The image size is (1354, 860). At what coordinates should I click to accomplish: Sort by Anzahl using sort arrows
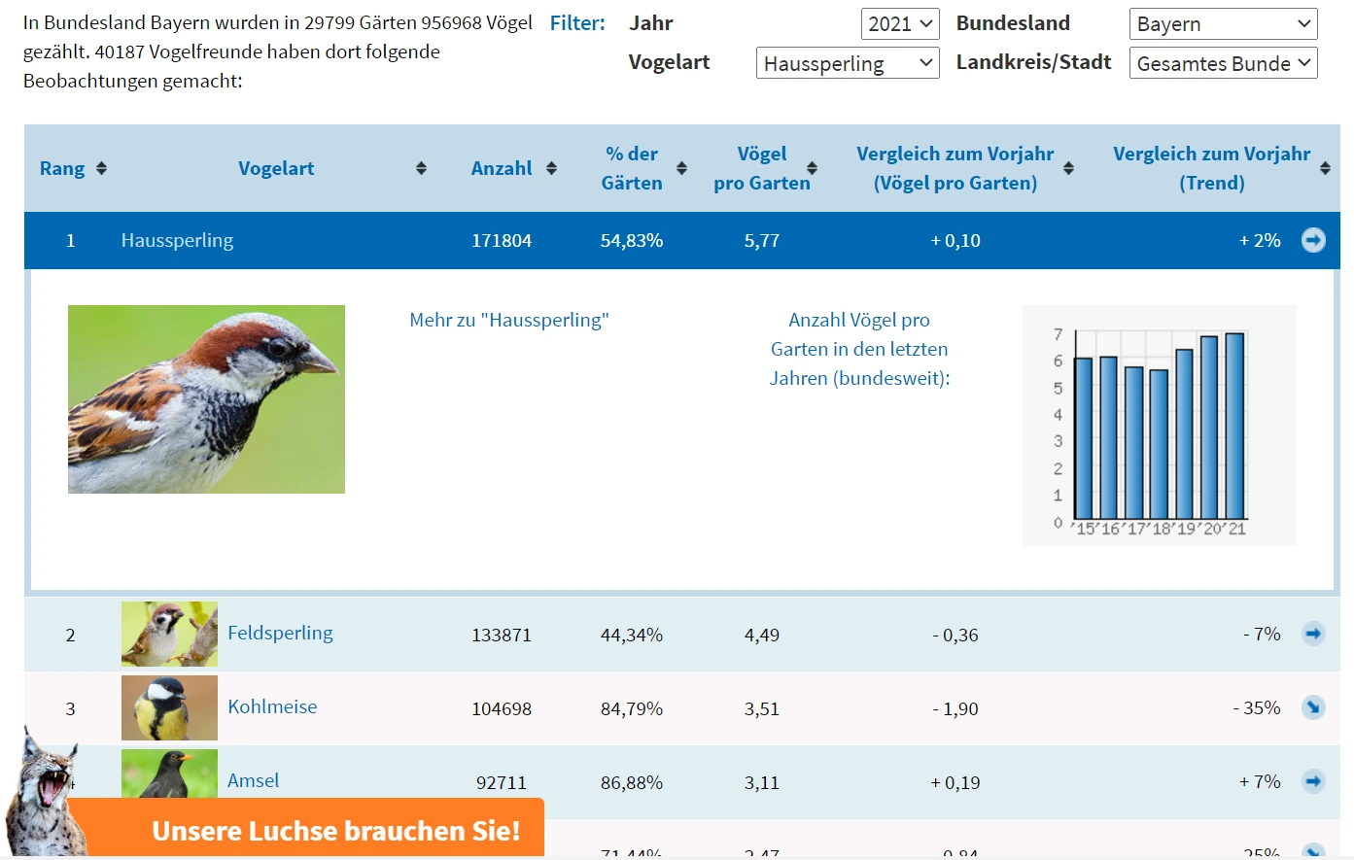coord(551,168)
